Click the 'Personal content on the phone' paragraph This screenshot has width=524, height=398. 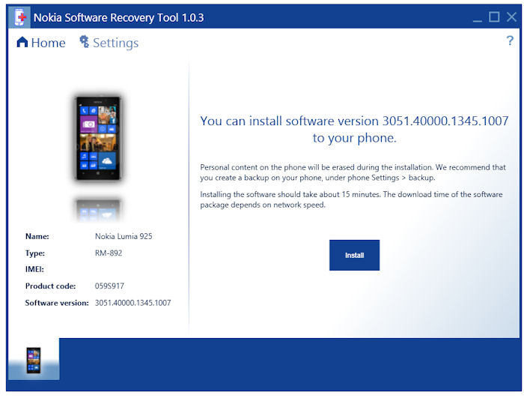tap(353, 172)
